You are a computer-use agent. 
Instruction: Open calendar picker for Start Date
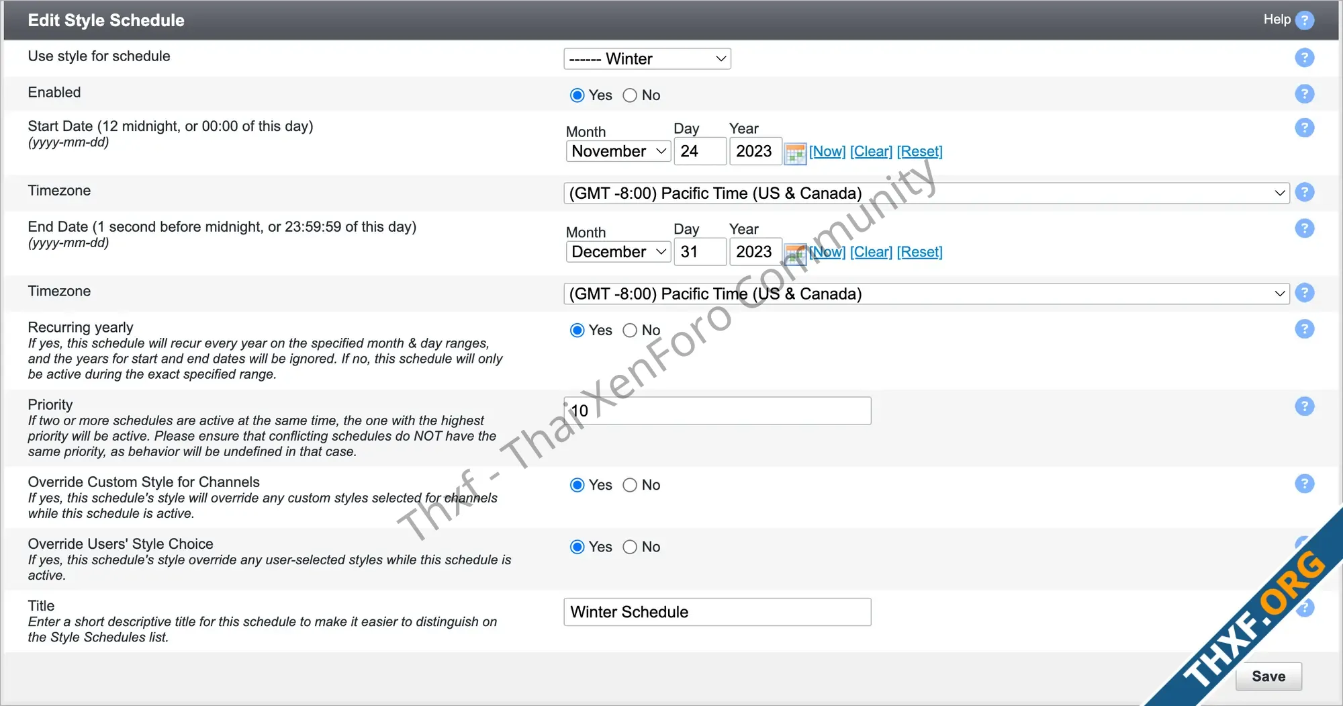(x=795, y=153)
